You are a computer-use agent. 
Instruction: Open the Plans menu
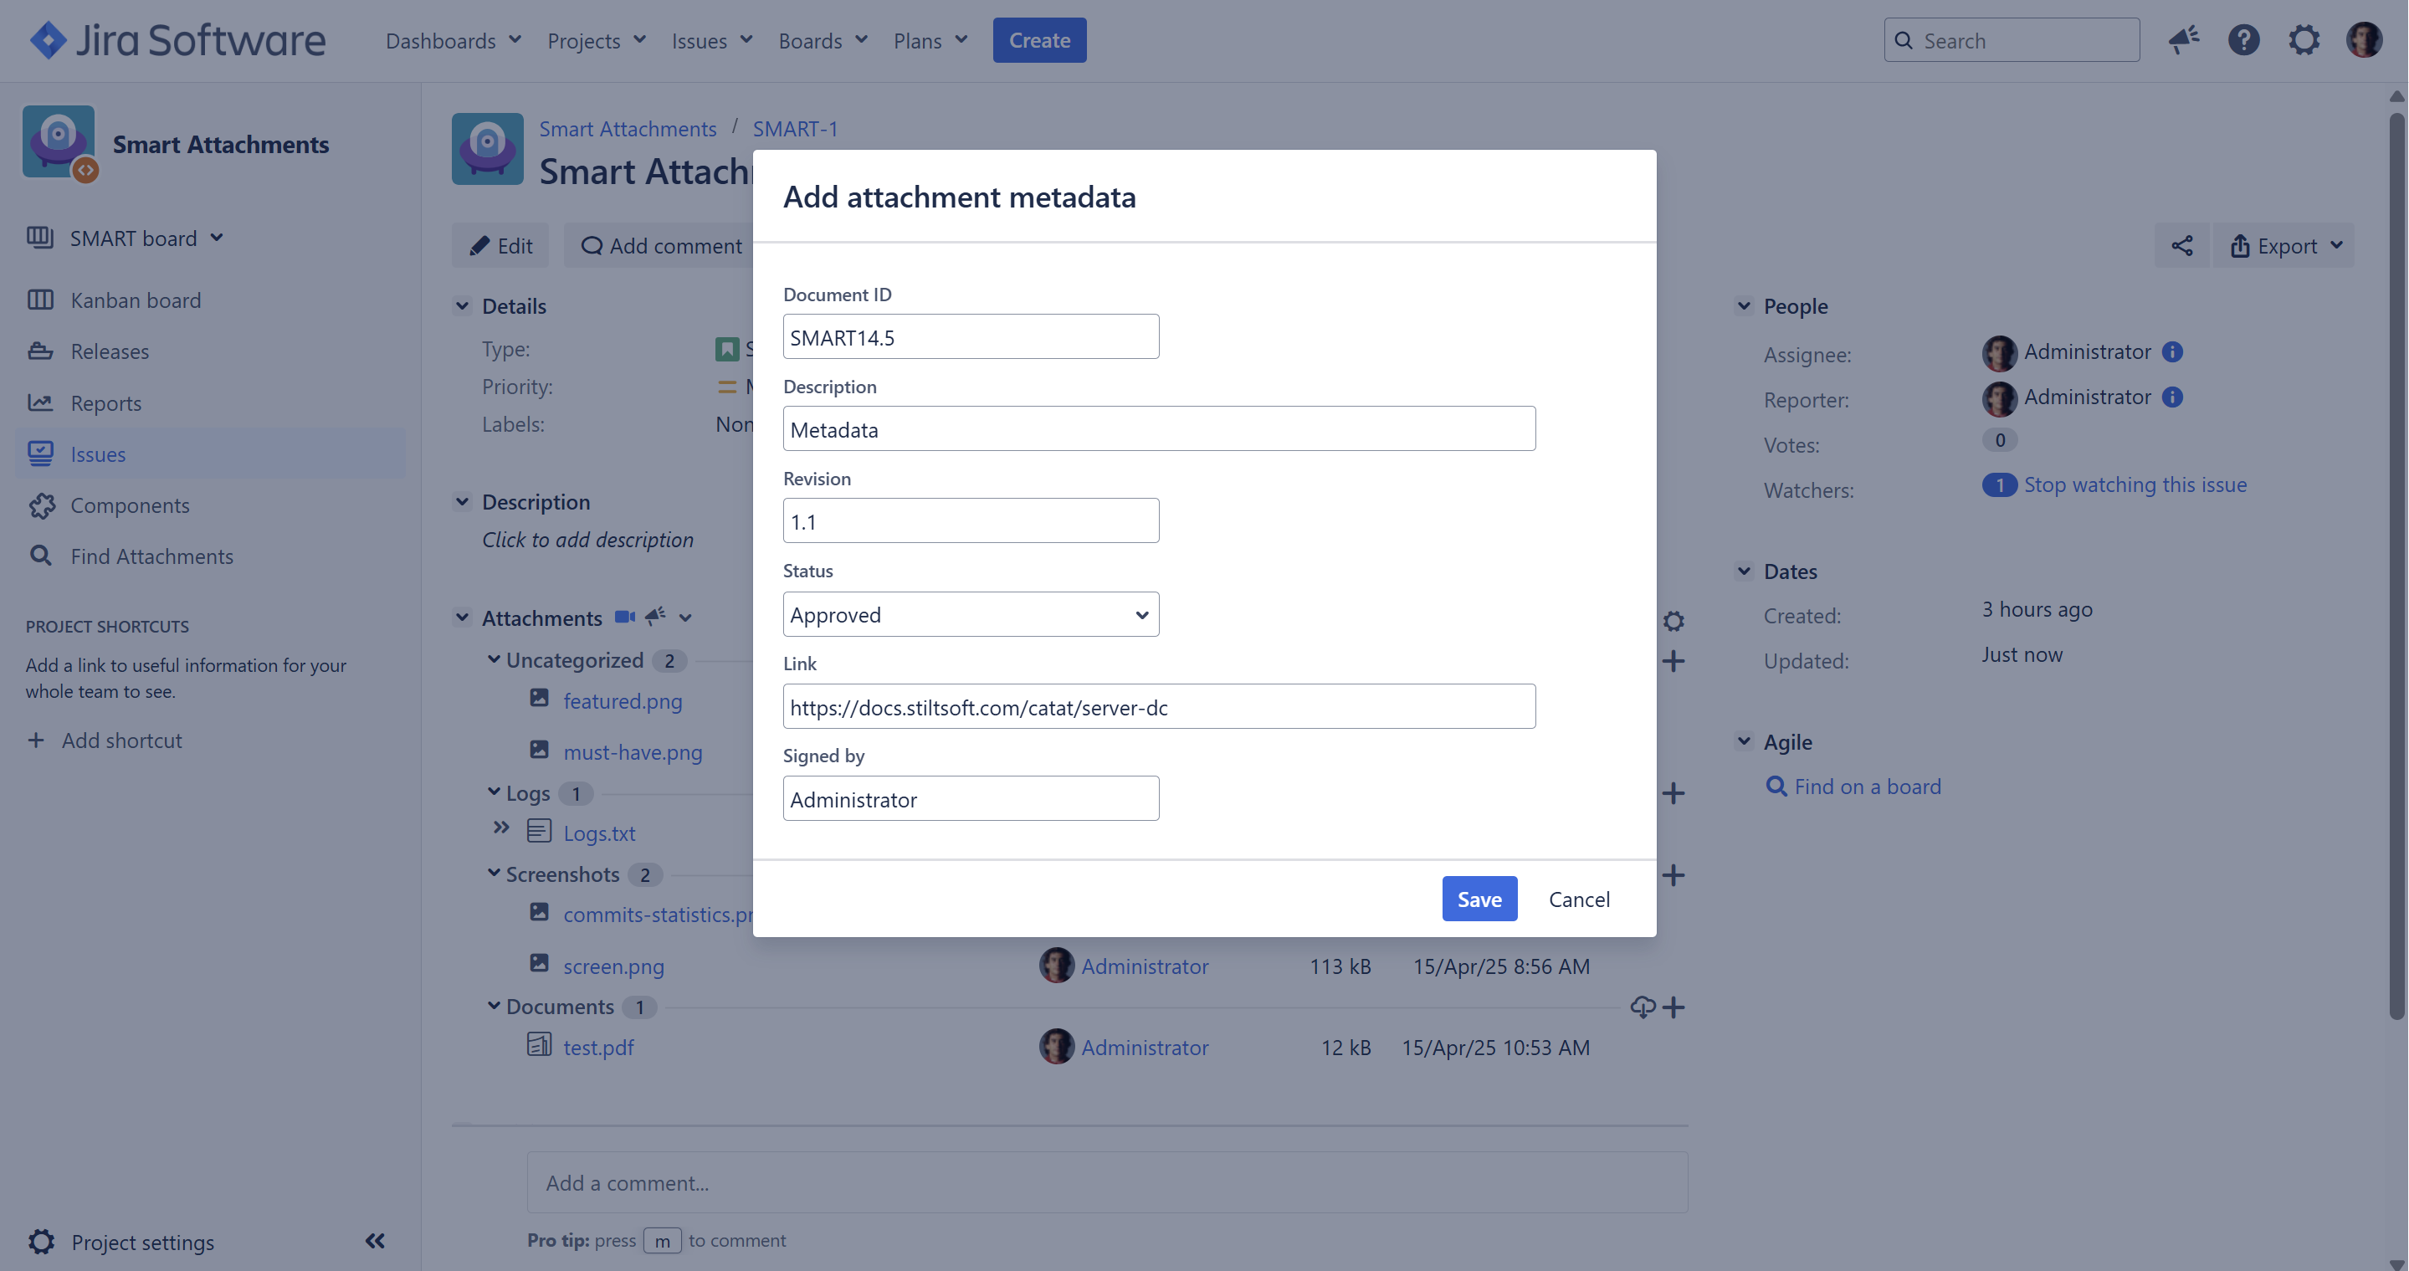point(930,40)
